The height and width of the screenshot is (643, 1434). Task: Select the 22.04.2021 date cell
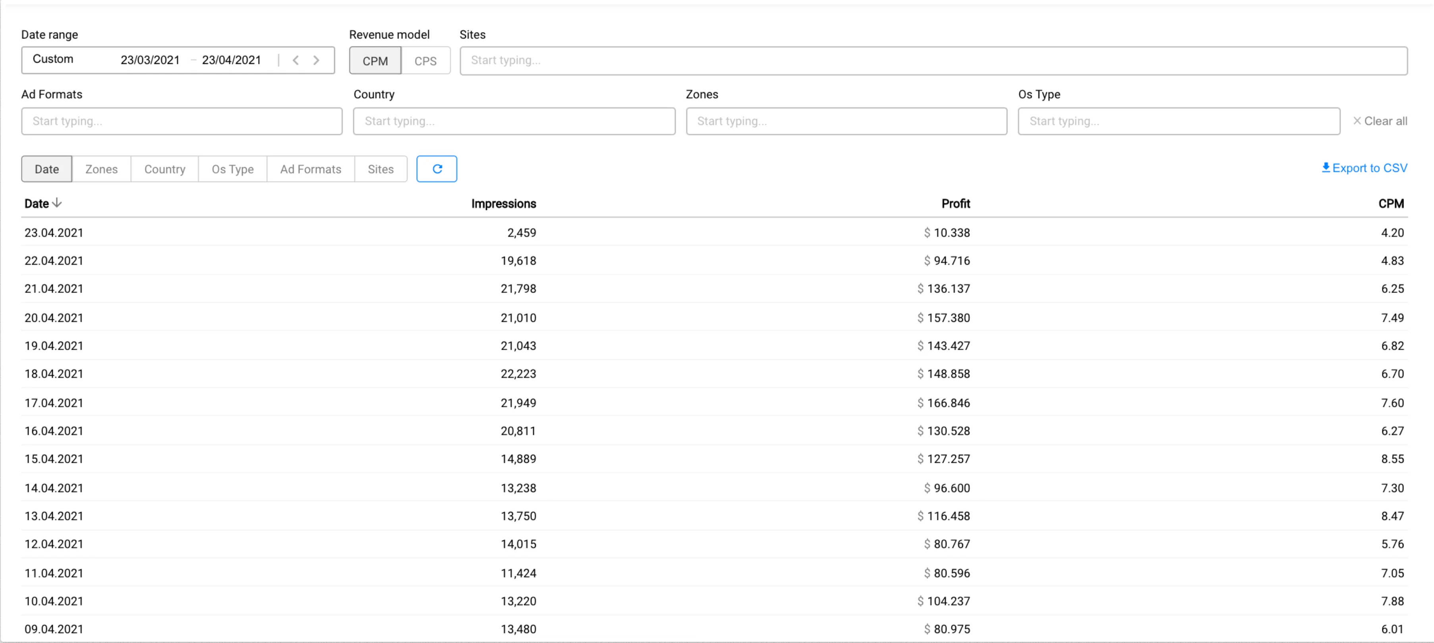point(54,260)
